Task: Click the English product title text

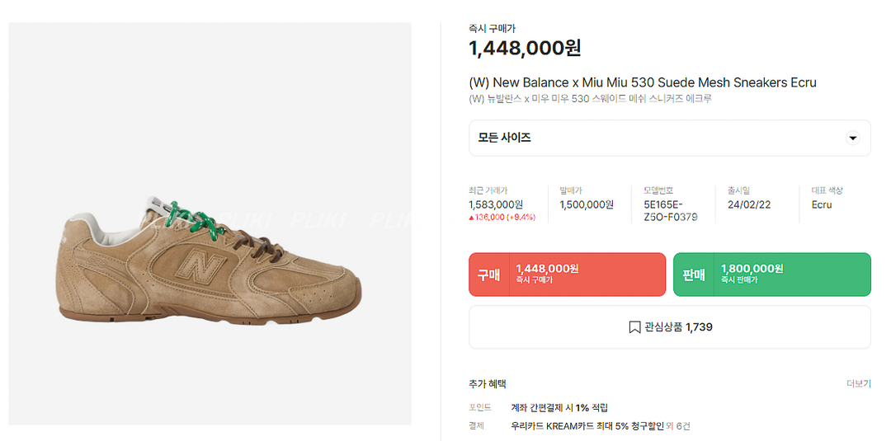Action: pos(642,82)
